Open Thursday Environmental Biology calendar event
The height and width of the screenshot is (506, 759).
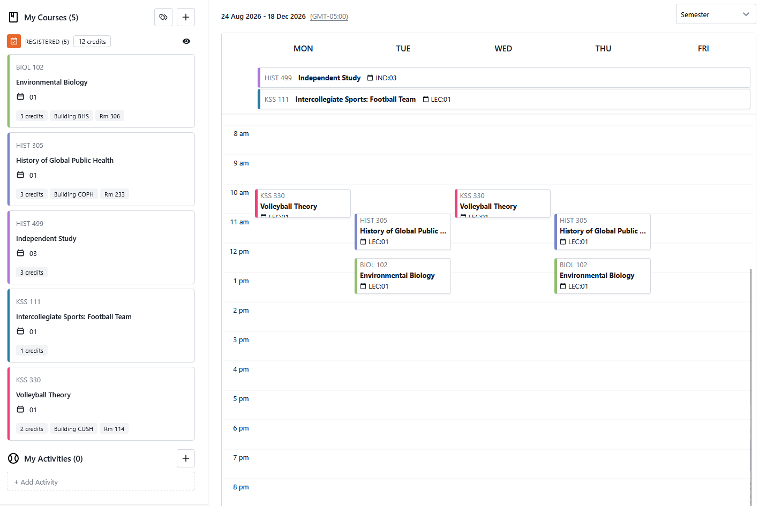pos(603,276)
